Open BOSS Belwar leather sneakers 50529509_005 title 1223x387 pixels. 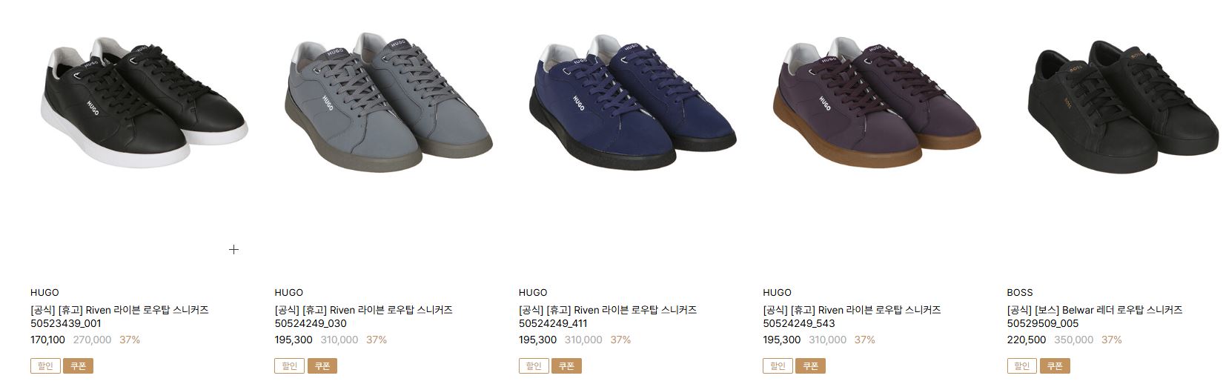click(x=1095, y=317)
